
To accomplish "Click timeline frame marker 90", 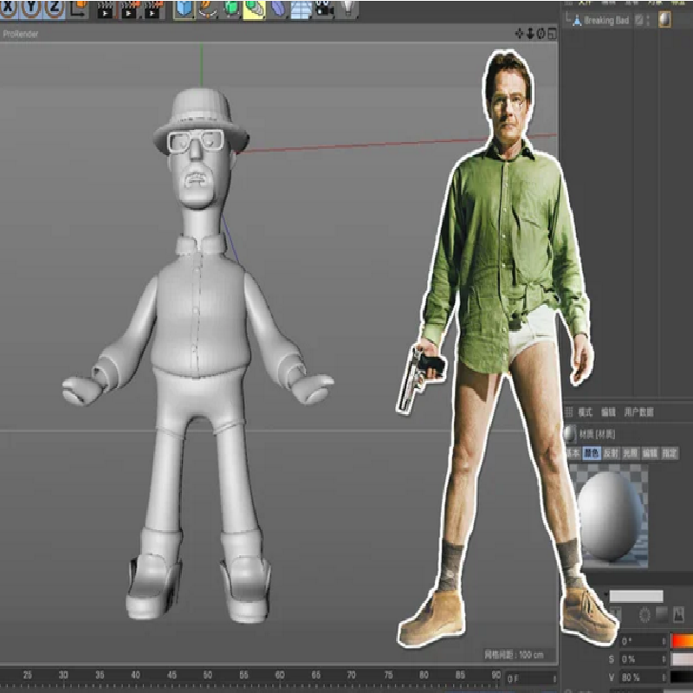I will coord(495,675).
